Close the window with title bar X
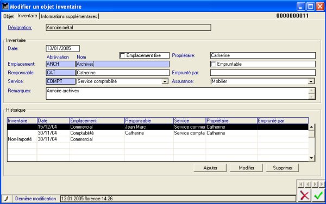This screenshot has height=204, width=326. tap(320, 7)
